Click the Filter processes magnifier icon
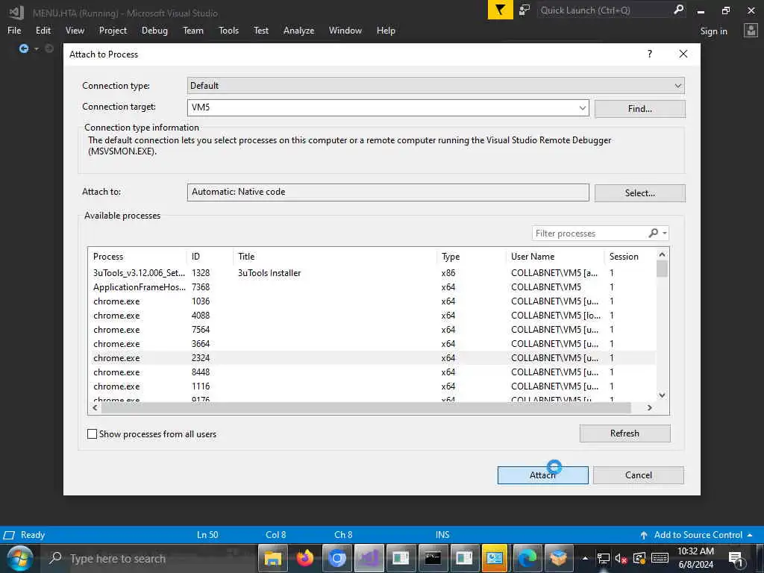The width and height of the screenshot is (764, 573). [x=654, y=234]
